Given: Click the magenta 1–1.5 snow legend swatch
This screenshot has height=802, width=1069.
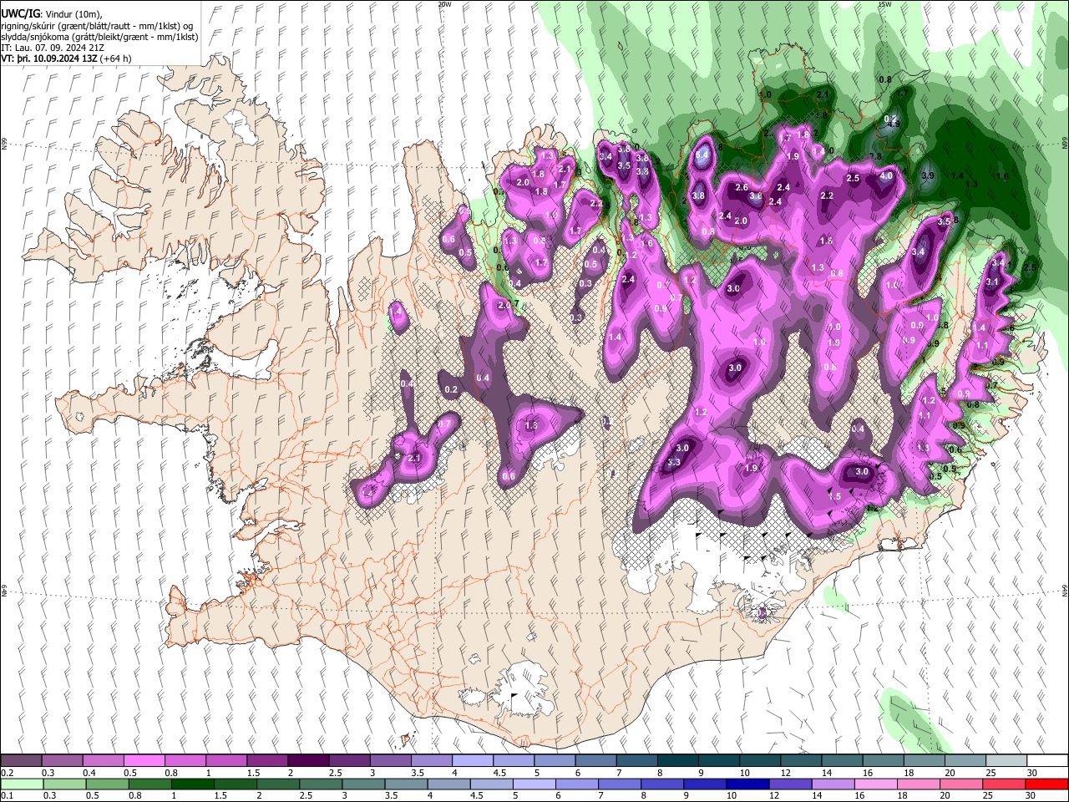Looking at the screenshot, I should click(226, 760).
